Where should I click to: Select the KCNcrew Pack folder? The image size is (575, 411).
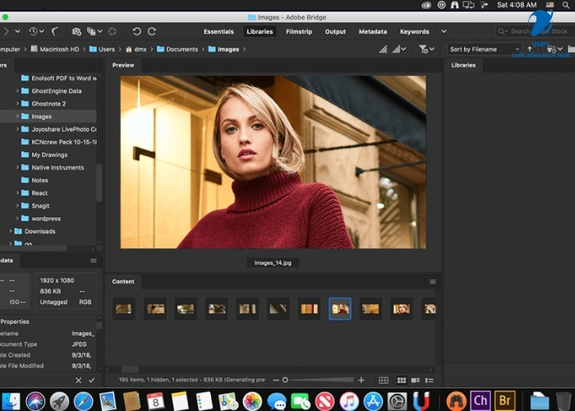[58, 141]
